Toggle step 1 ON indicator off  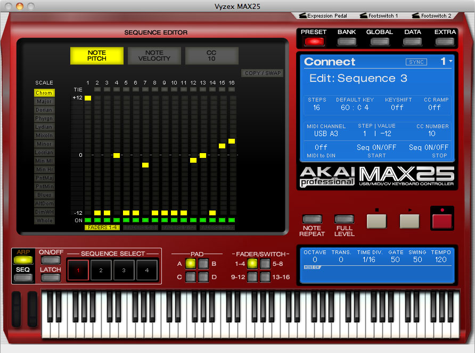tap(88, 220)
